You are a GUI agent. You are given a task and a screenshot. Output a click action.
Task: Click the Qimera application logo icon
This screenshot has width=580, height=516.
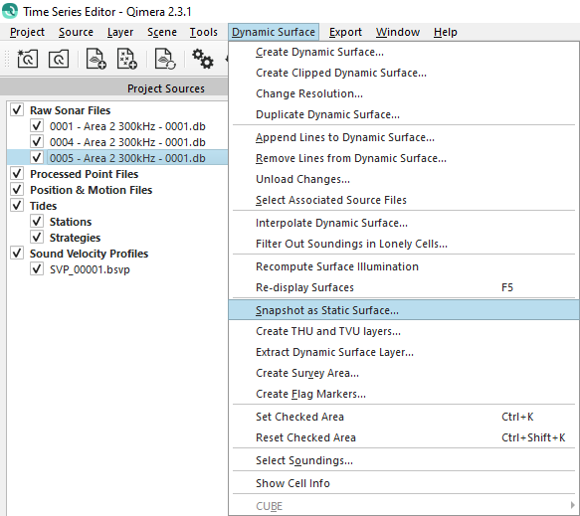[x=10, y=11]
